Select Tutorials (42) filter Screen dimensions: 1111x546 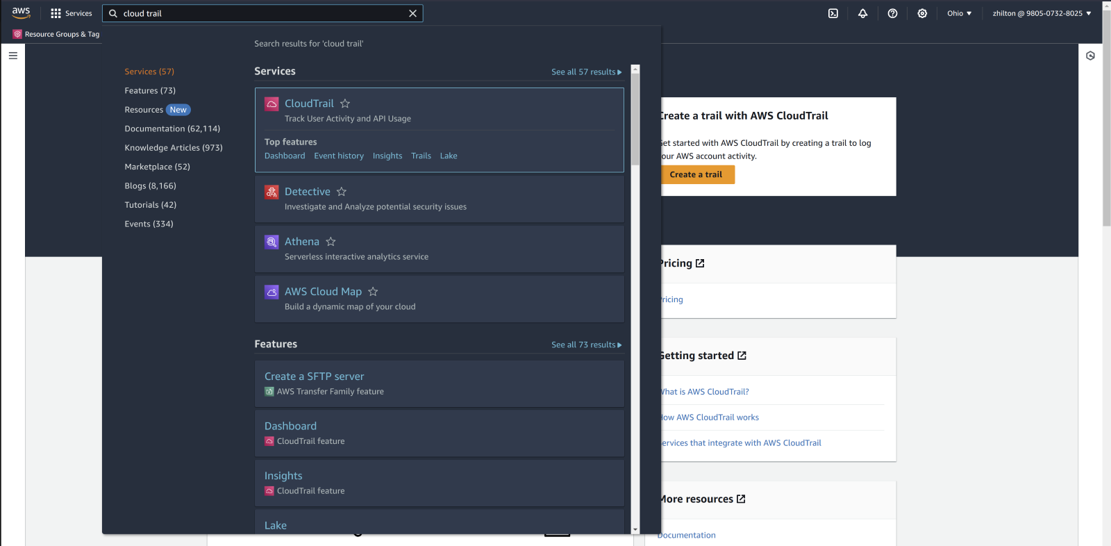click(151, 205)
